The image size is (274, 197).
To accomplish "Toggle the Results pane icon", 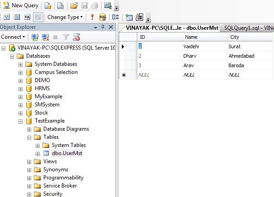I will point(37,17).
